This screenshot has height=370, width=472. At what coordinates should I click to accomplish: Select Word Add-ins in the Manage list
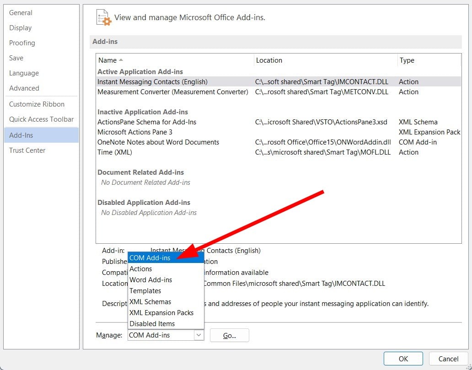coord(151,280)
